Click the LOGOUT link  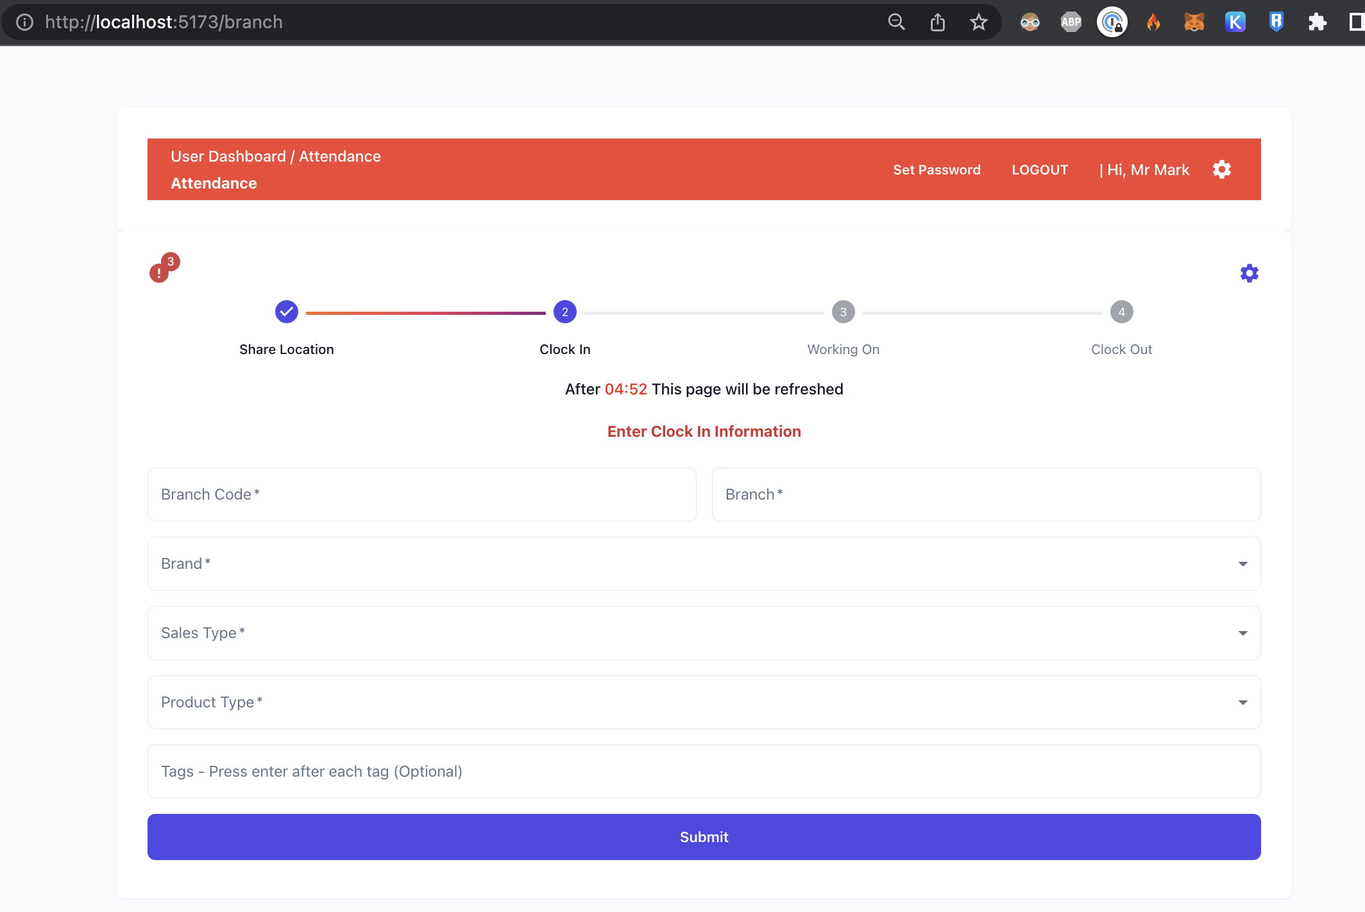1039,169
